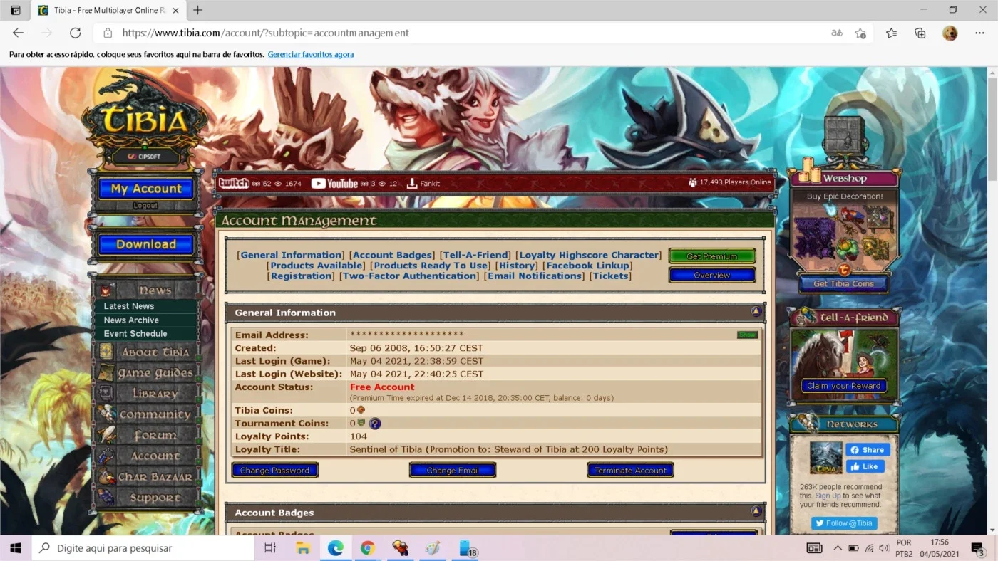
Task: Open the Collections icon
Action: pyautogui.click(x=920, y=33)
